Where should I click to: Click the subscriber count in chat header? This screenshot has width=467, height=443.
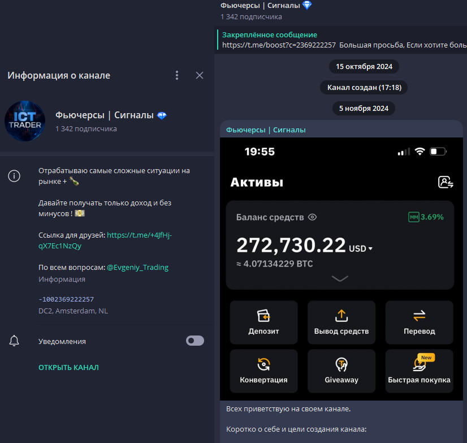click(x=251, y=17)
